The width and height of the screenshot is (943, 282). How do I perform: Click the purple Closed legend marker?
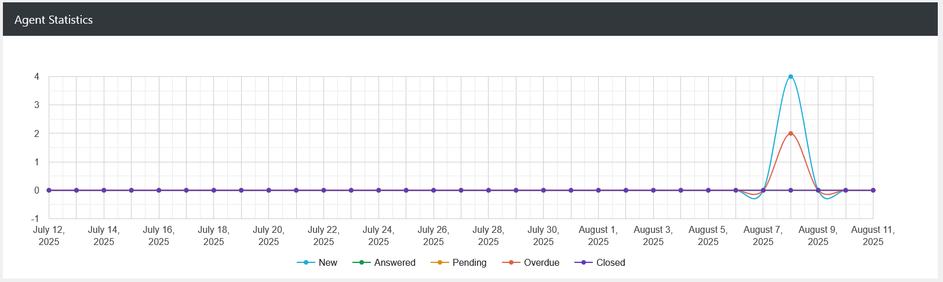click(583, 262)
